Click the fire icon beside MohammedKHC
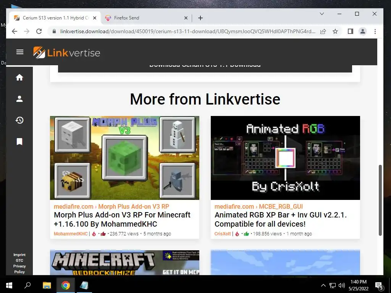The image size is (391, 293). 94,234
